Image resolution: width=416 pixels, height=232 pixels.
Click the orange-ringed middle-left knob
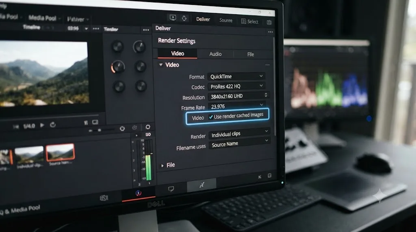118,67
